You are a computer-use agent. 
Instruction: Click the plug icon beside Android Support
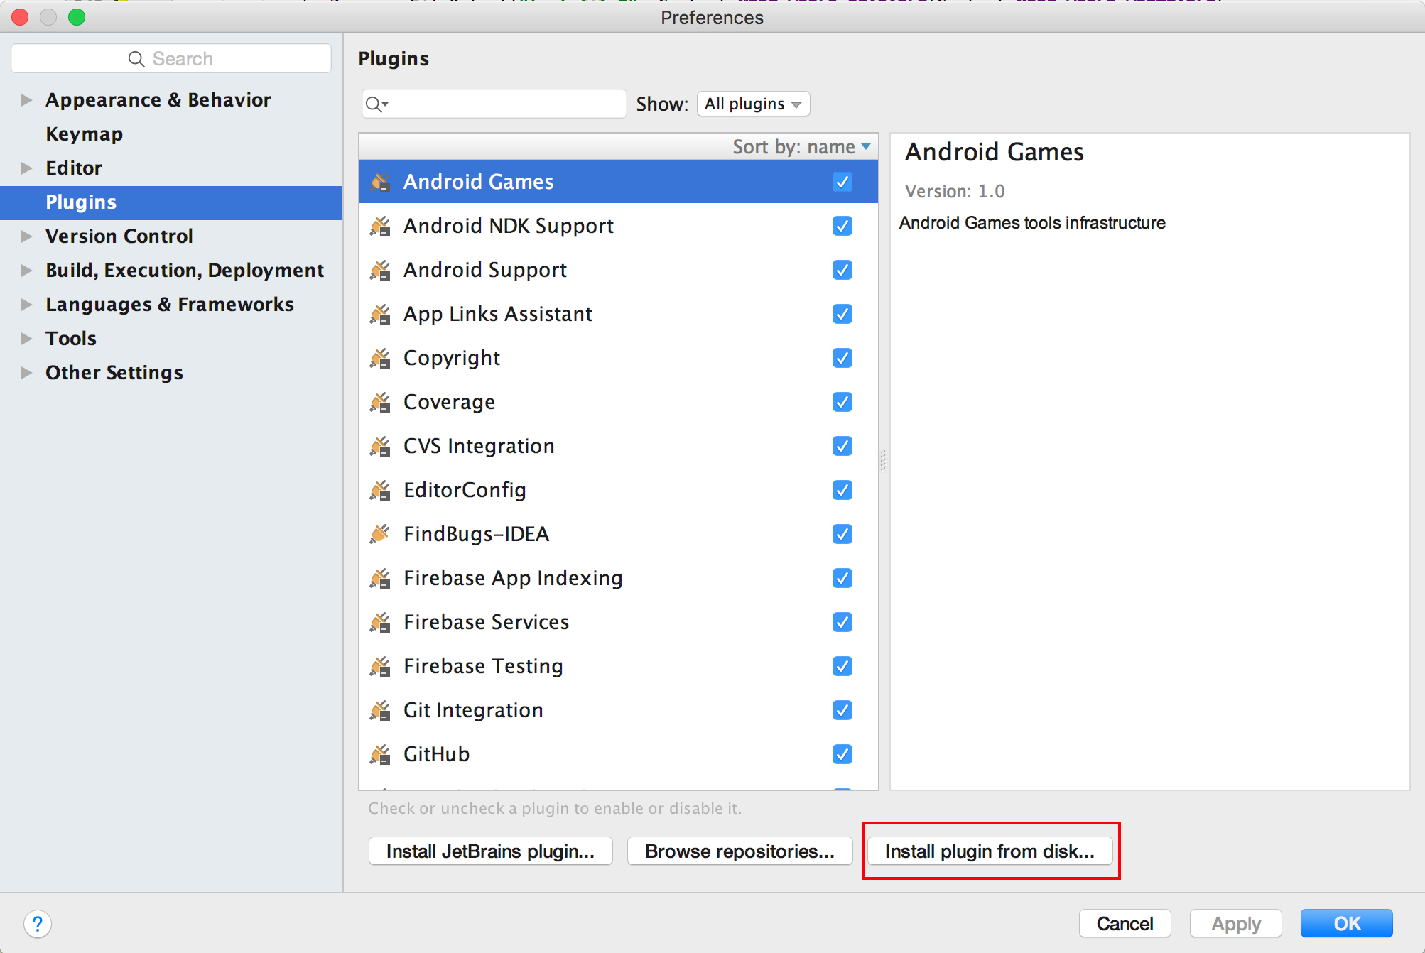pos(380,271)
